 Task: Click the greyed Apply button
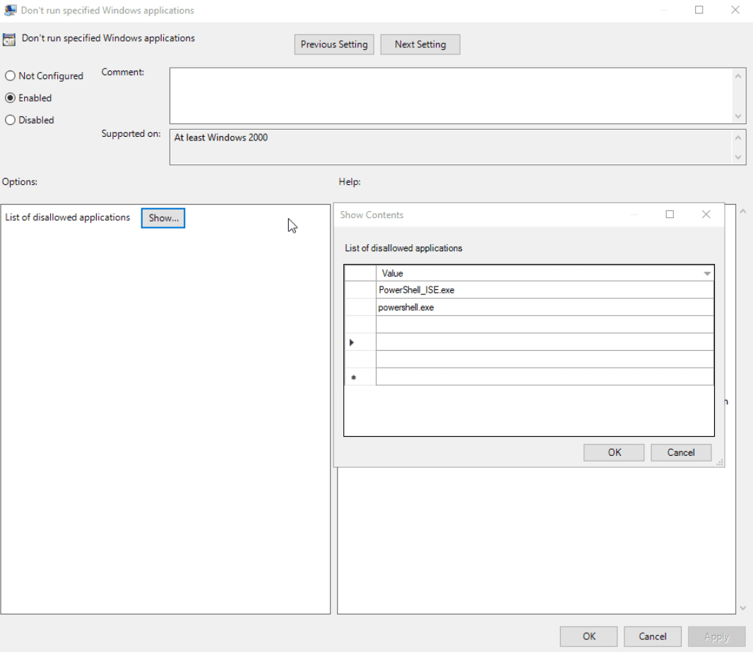click(x=716, y=636)
